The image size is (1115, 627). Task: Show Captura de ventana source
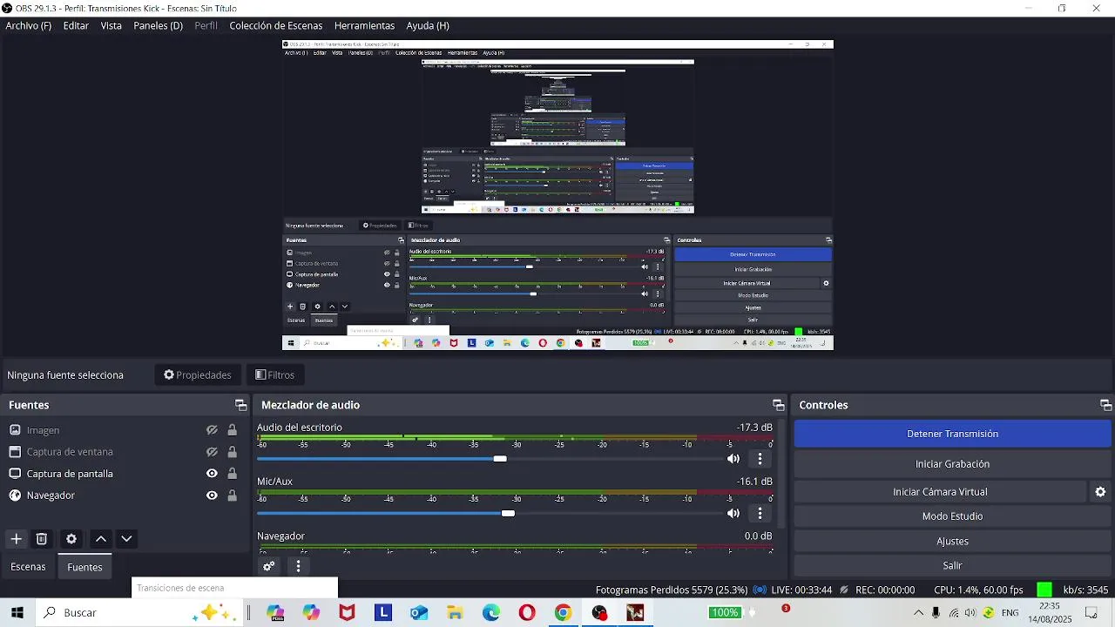(212, 452)
